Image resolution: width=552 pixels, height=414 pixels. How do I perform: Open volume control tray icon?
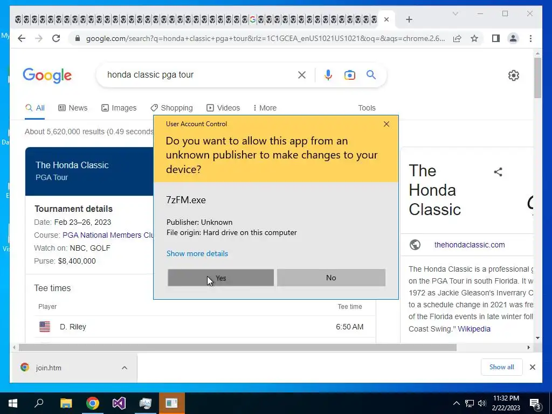click(x=482, y=403)
